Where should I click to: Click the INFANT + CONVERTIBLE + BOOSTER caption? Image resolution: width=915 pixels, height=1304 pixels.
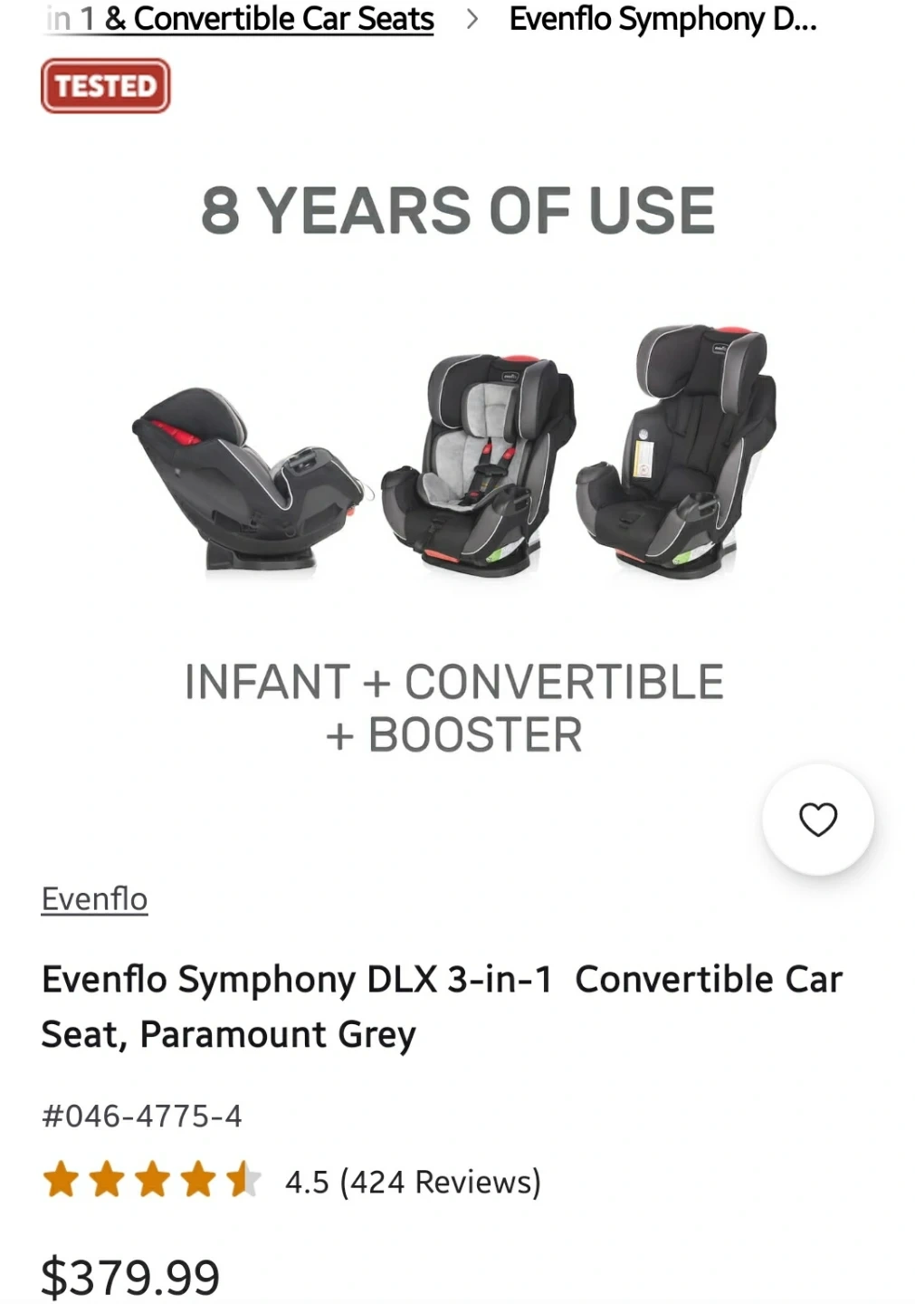(454, 707)
